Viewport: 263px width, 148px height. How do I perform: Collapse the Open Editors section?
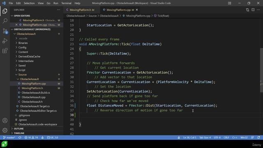coord(22,16)
